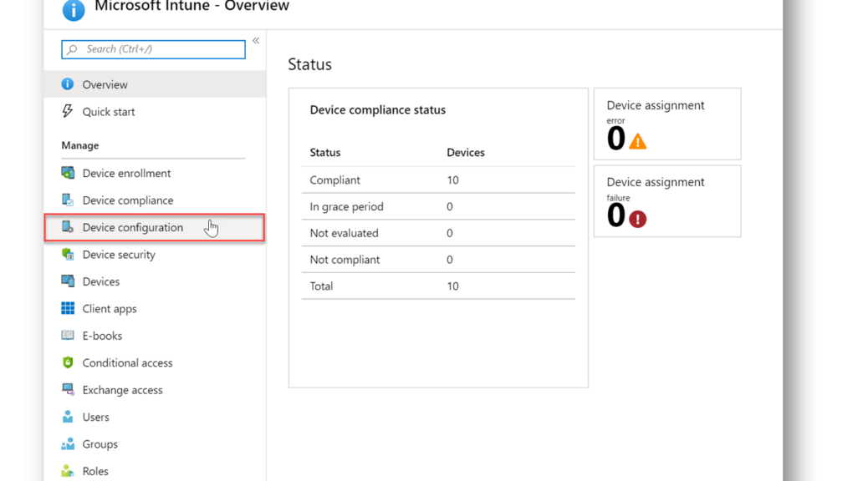The width and height of the screenshot is (868, 481).
Task: Click the Devices monitor icon
Action: (68, 281)
